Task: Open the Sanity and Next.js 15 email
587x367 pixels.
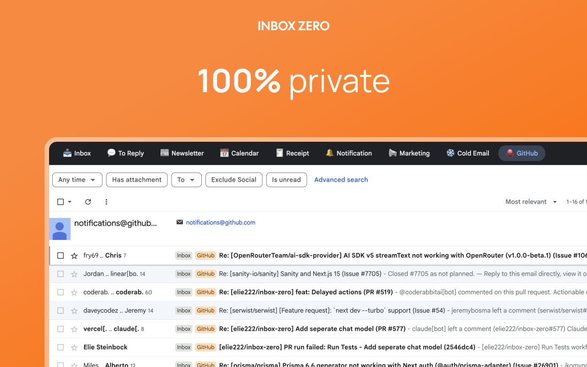Action: tap(318, 274)
